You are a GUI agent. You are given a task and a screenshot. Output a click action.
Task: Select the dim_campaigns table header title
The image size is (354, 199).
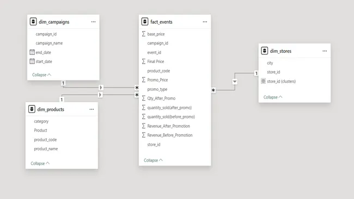tap(54, 22)
